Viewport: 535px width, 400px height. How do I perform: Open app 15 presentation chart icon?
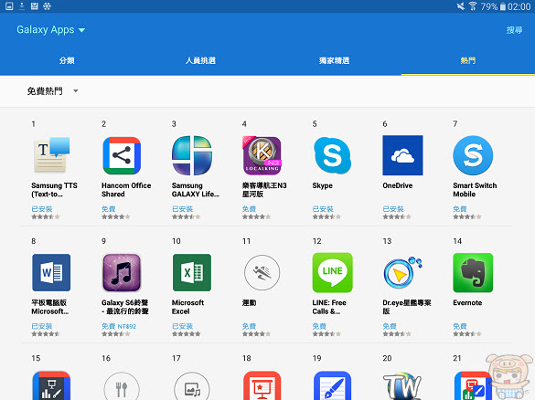(51, 385)
